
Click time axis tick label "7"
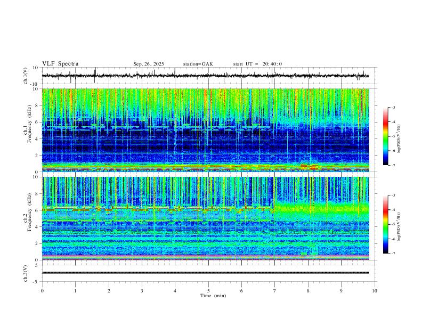pos(275,291)
